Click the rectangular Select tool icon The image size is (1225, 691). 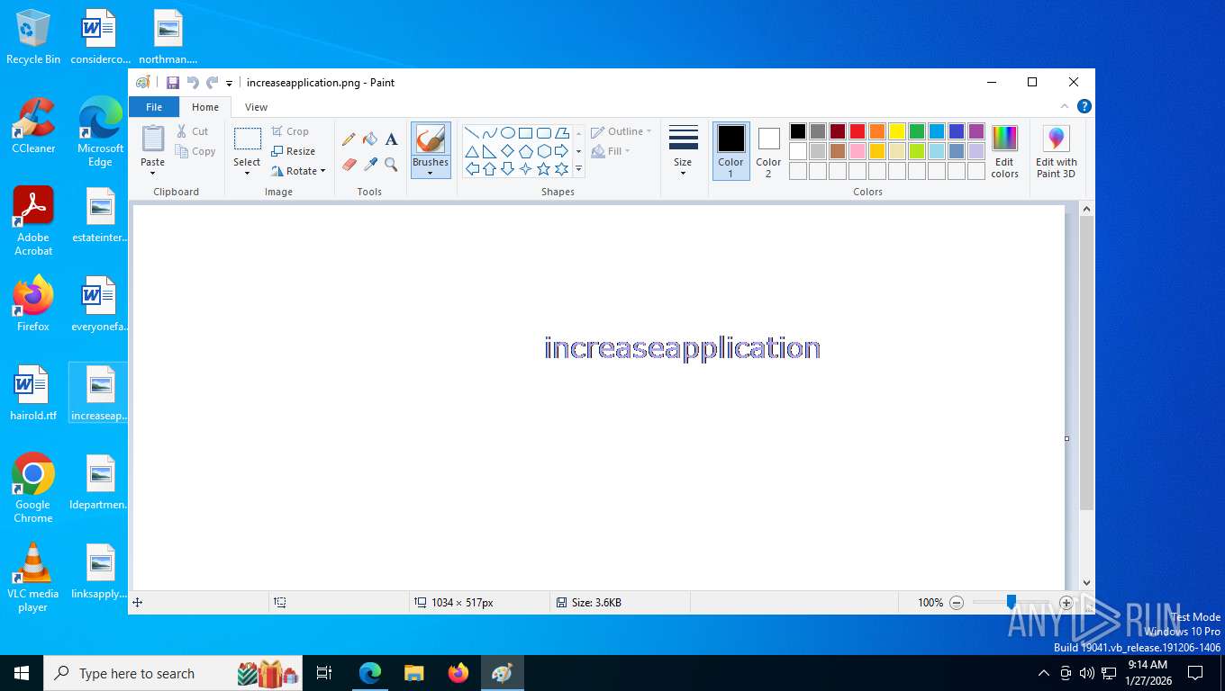coord(248,139)
